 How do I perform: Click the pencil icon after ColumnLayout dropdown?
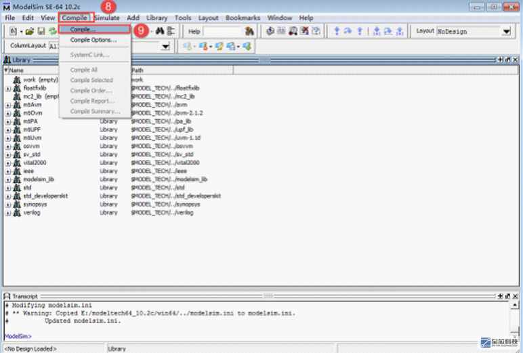point(219,46)
